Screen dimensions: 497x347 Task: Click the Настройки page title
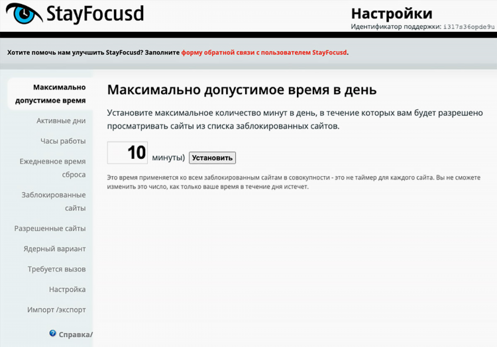(392, 14)
